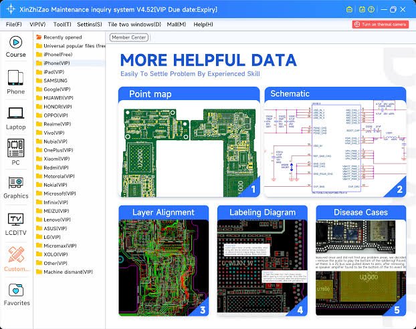
Task: Turn on thermal camera
Action: click(380, 24)
